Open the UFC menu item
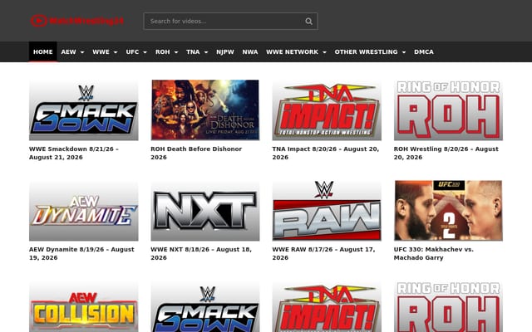Viewport: 532px width, 332px height. point(132,51)
